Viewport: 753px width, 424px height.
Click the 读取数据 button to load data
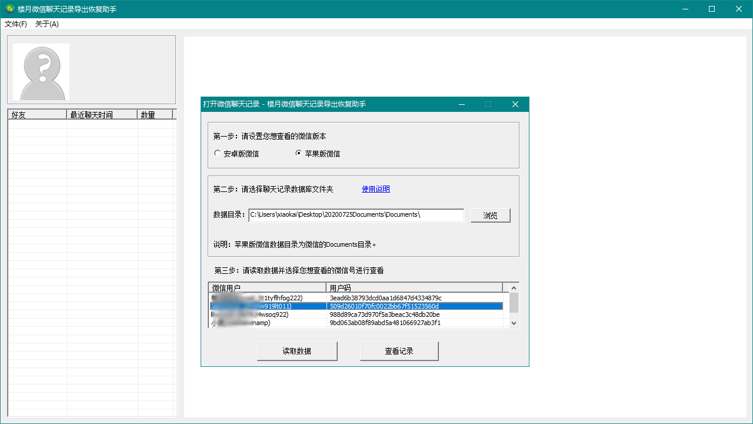pyautogui.click(x=296, y=350)
